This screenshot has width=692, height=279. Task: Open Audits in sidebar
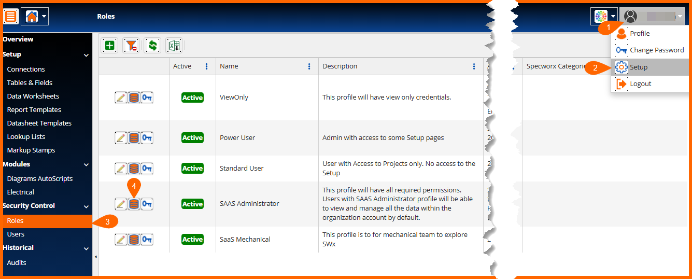point(17,262)
